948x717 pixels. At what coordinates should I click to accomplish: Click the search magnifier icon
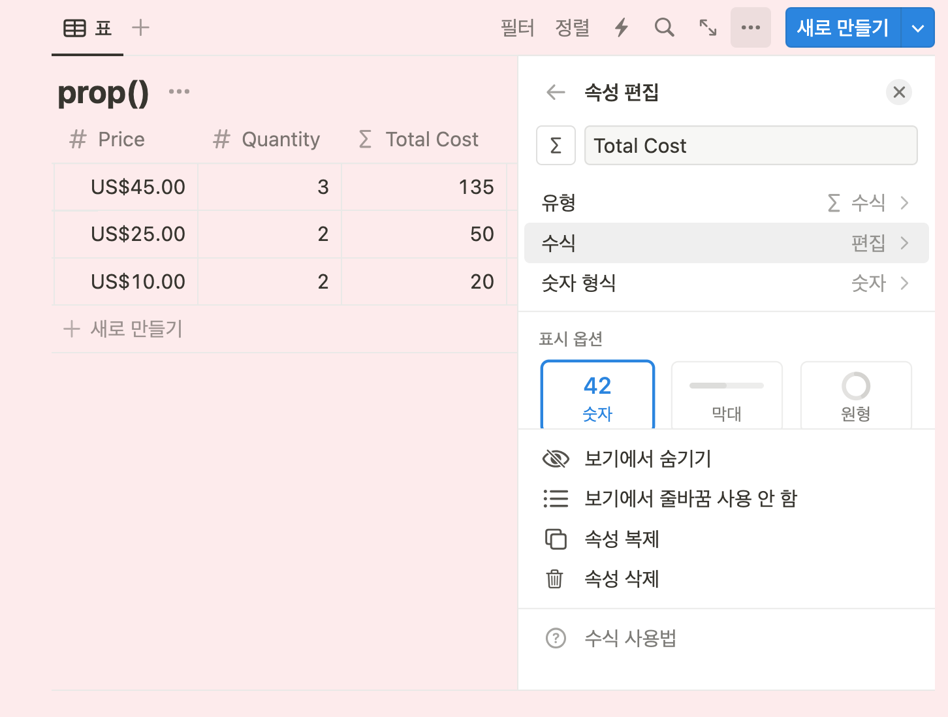pyautogui.click(x=665, y=27)
